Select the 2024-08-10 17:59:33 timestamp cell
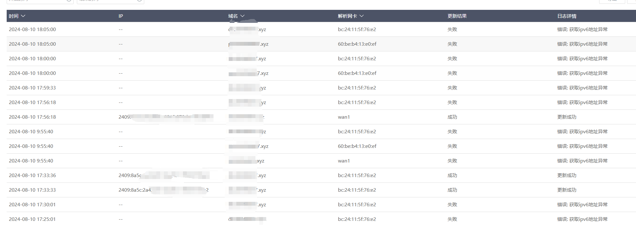The height and width of the screenshot is (225, 636). (32, 88)
